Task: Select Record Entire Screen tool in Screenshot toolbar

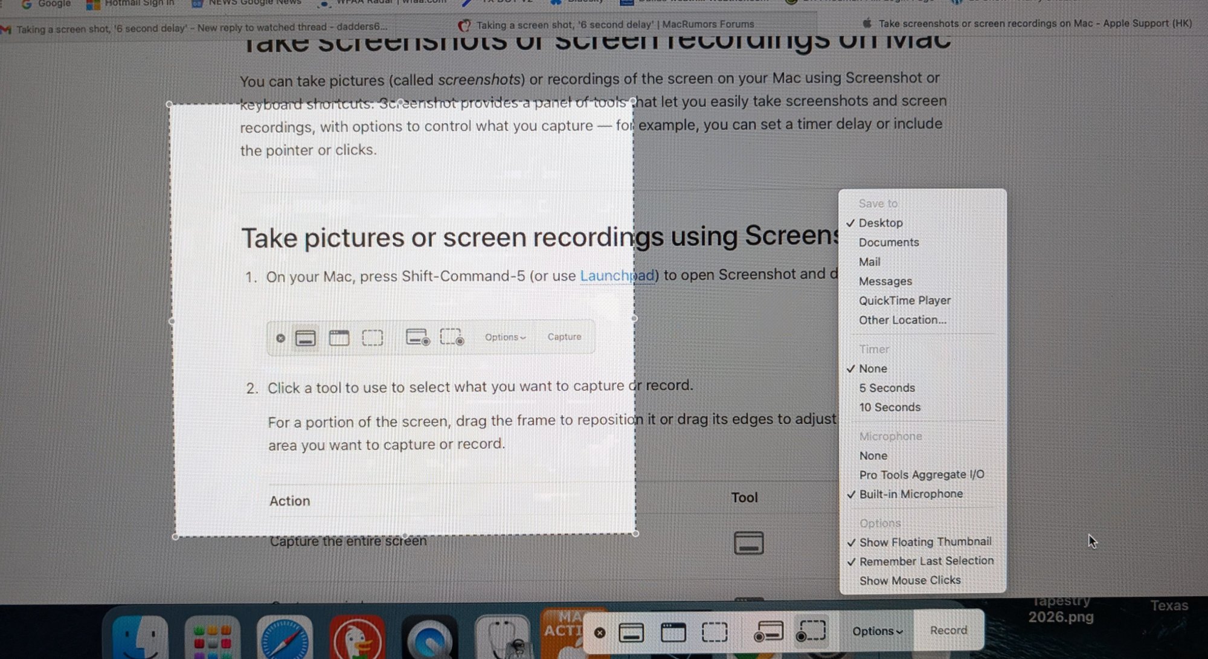Action: [x=768, y=632]
